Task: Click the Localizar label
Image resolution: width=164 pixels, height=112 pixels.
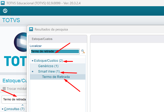Action: (36, 46)
